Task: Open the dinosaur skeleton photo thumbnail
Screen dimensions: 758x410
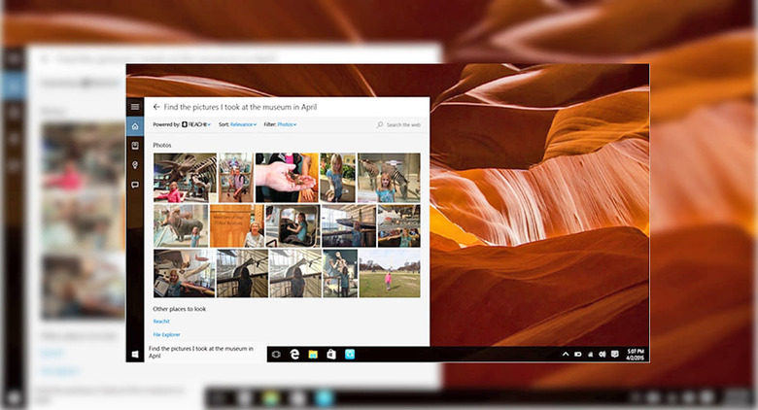Action: (x=185, y=177)
